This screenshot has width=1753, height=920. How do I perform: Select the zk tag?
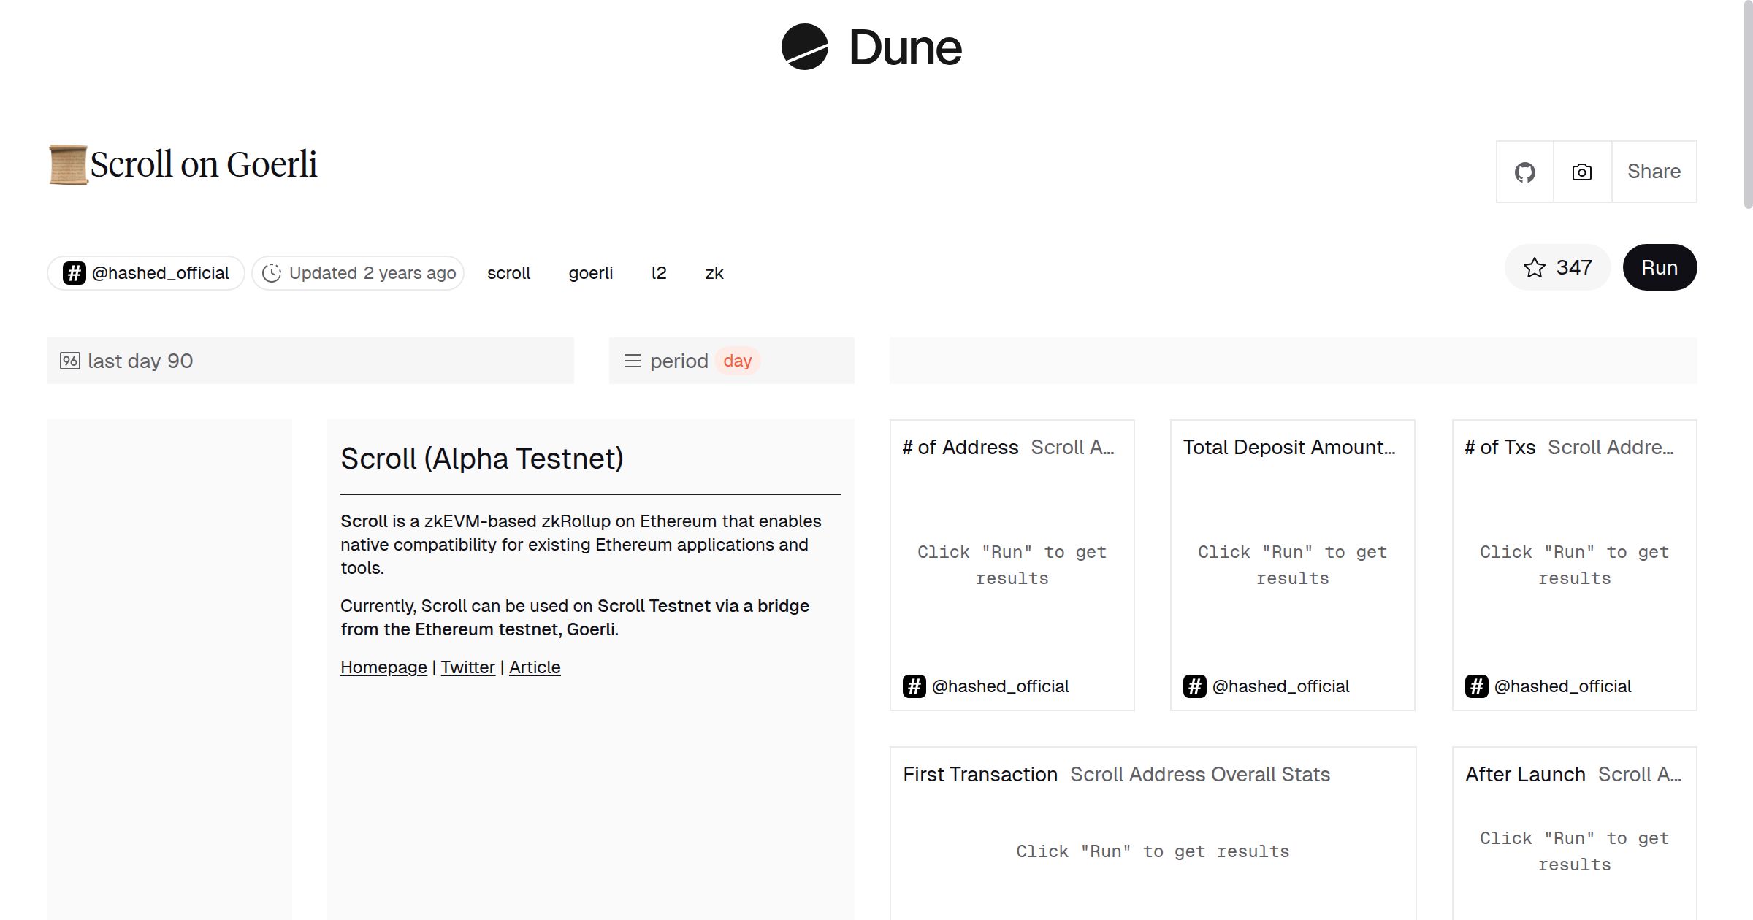[x=714, y=273]
